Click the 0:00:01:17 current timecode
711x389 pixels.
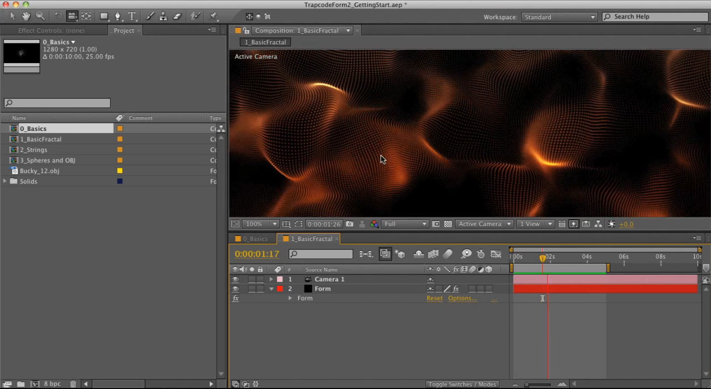(x=257, y=254)
